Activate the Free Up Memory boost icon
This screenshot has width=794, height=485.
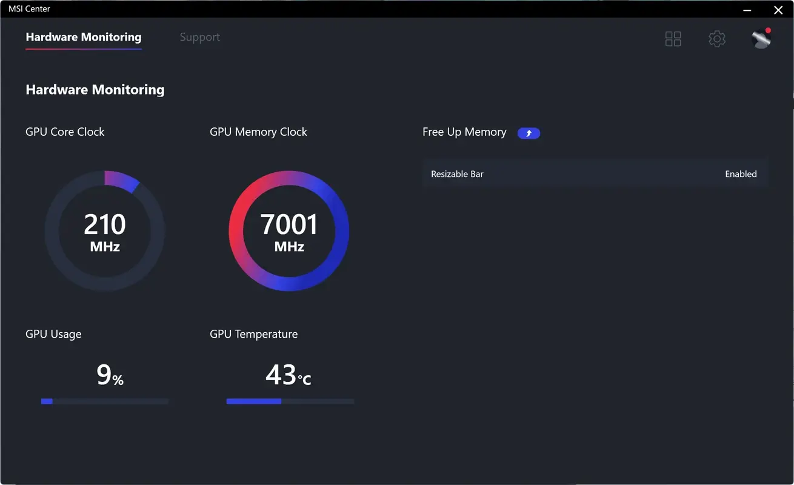pos(528,133)
